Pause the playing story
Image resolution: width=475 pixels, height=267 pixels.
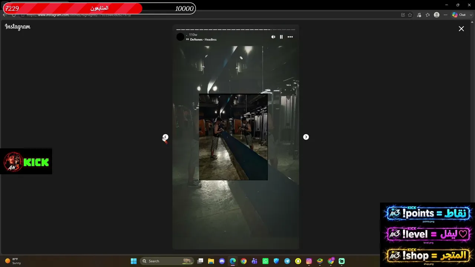coord(281,37)
